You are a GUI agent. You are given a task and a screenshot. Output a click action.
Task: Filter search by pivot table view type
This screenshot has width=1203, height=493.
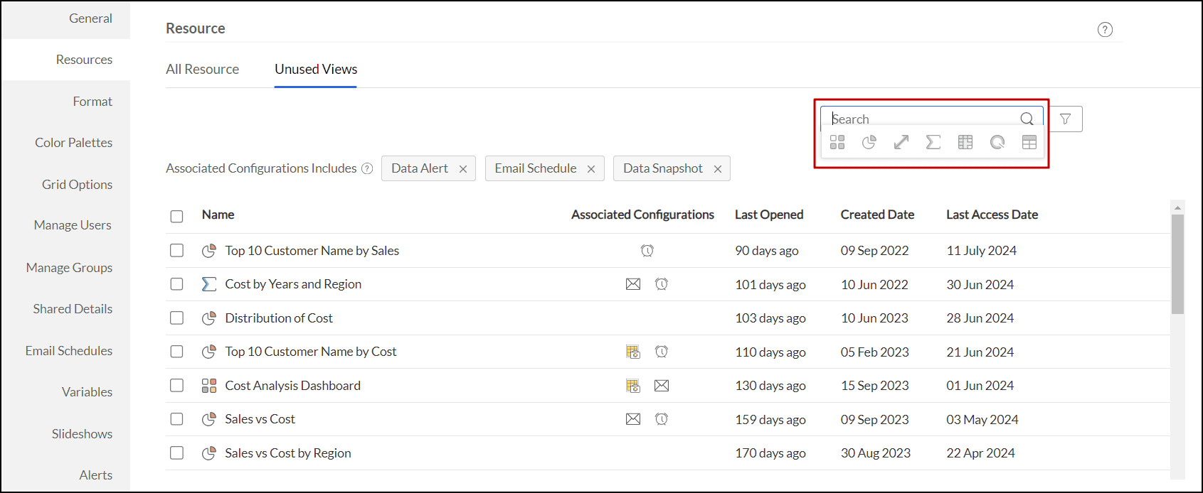point(965,143)
